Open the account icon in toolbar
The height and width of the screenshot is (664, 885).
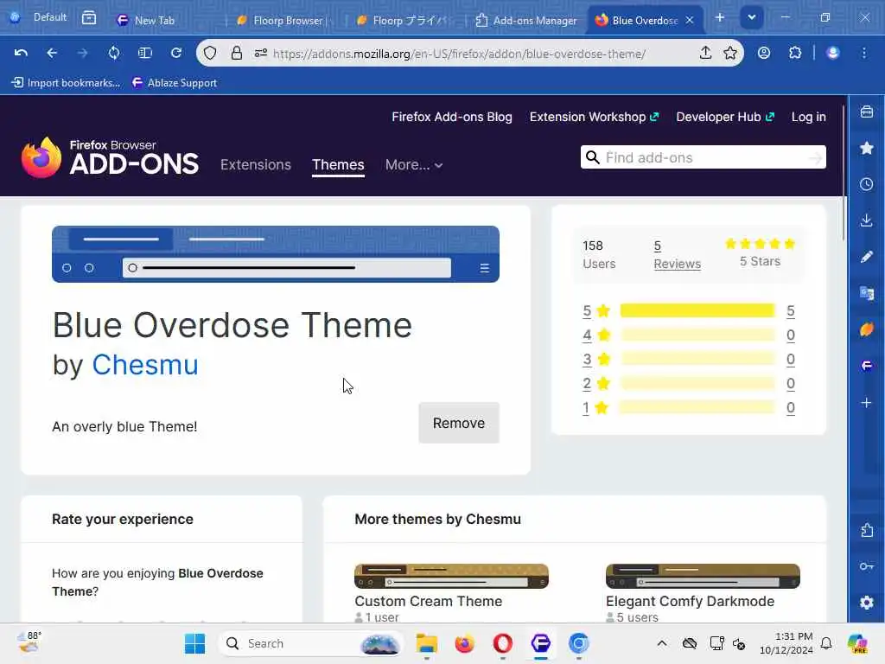click(764, 53)
